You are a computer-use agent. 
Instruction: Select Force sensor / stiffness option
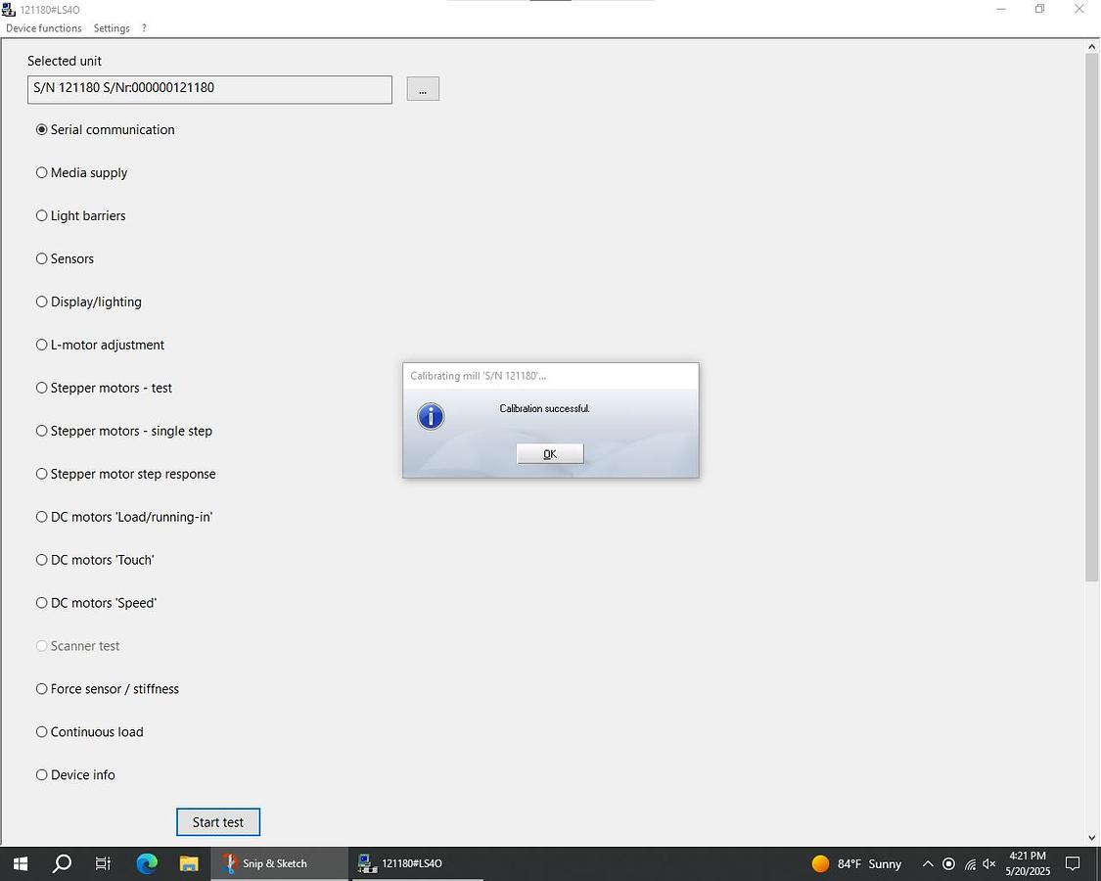tap(42, 689)
